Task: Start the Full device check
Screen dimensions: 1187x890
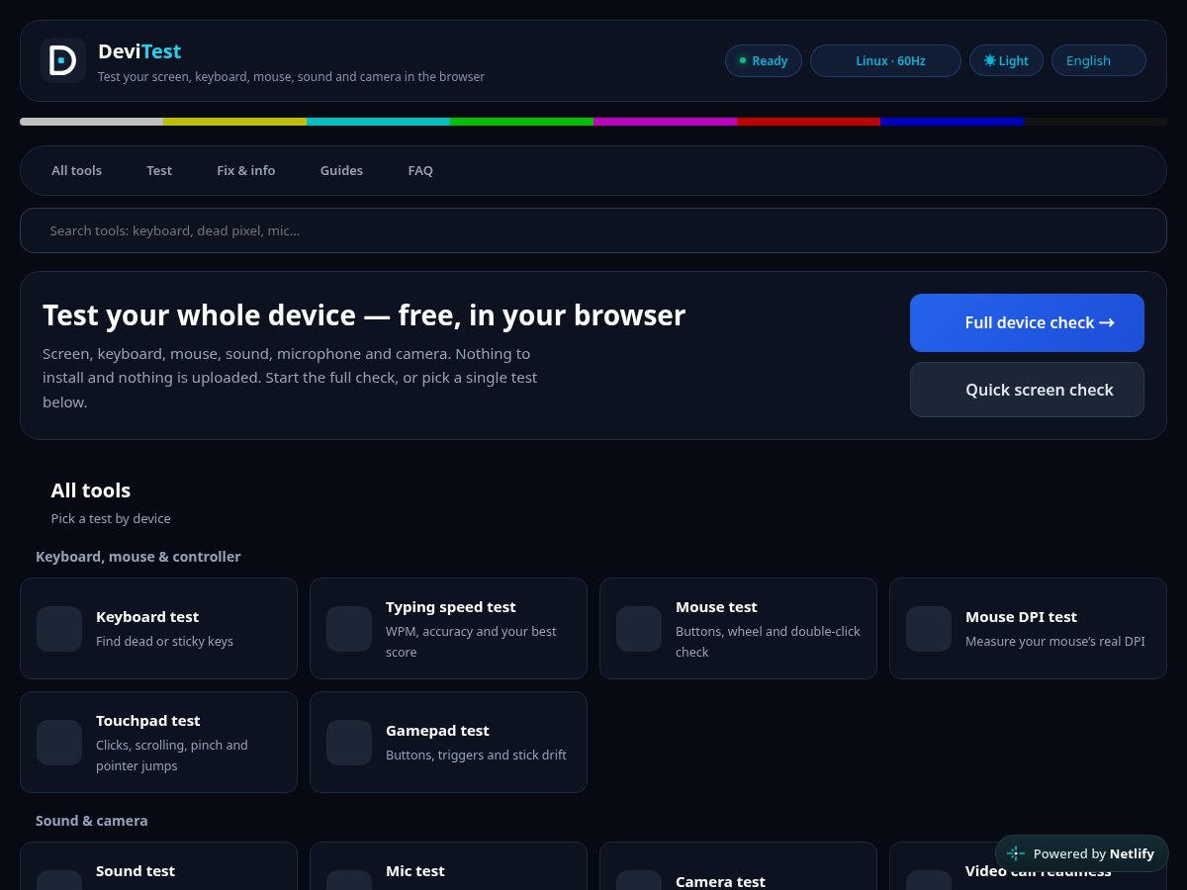Action: coord(1027,322)
